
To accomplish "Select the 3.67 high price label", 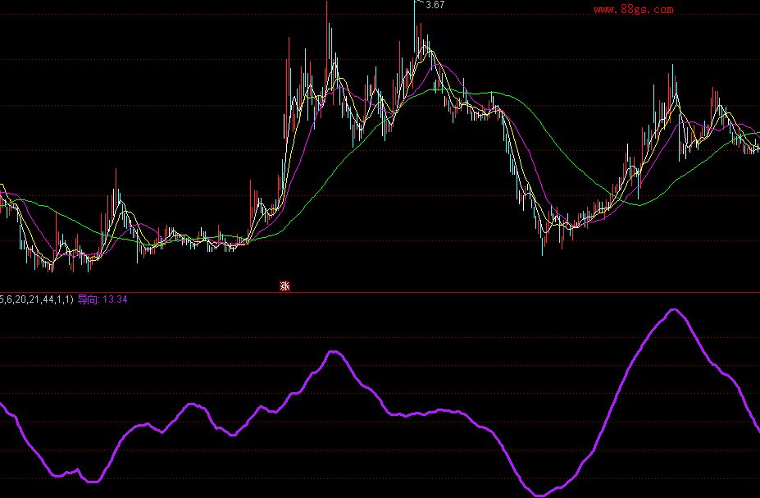I will click(435, 5).
